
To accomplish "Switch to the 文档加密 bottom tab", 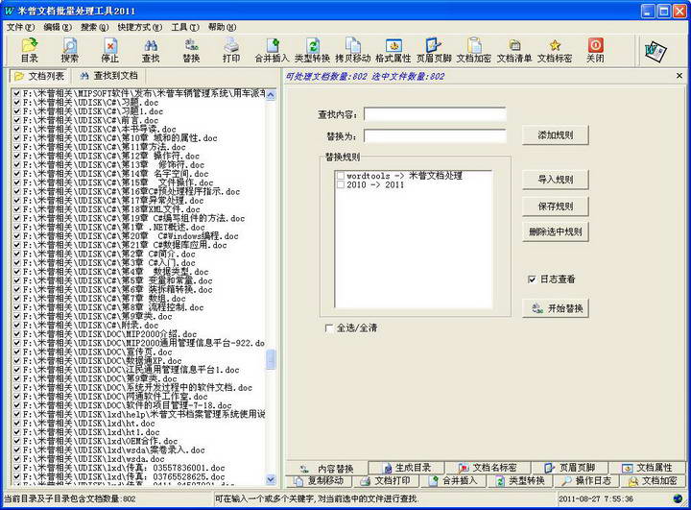I will coord(653,480).
